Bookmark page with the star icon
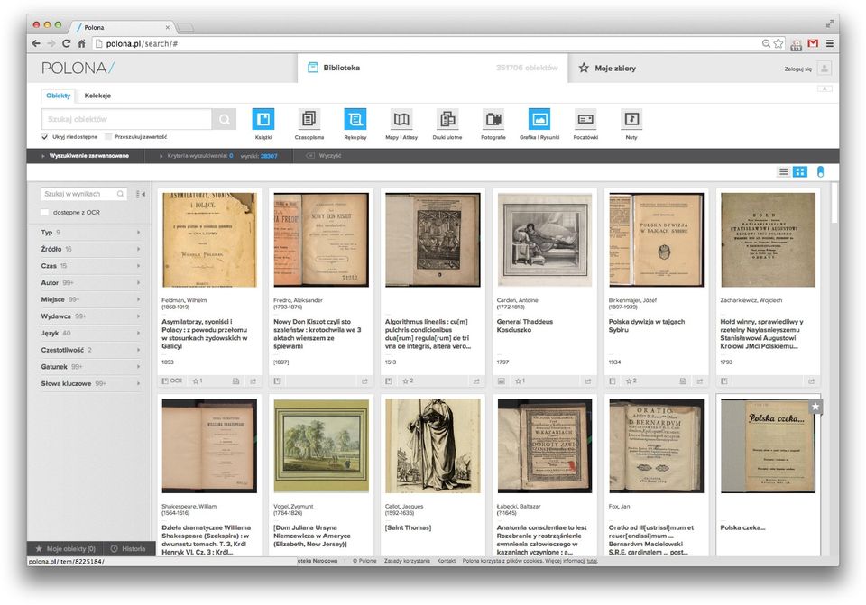The image size is (866, 605). [x=778, y=43]
